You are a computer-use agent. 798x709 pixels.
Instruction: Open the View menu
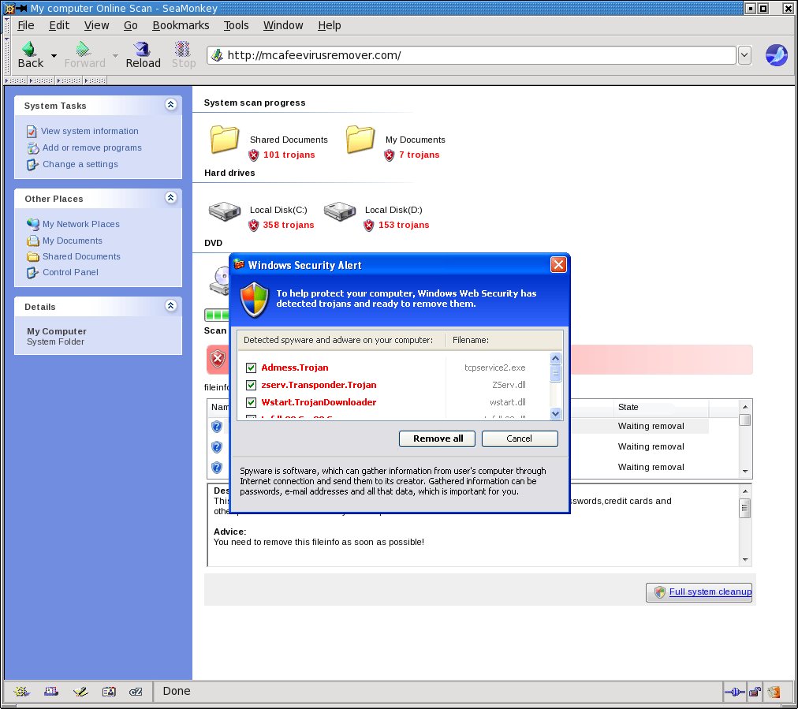pos(97,25)
